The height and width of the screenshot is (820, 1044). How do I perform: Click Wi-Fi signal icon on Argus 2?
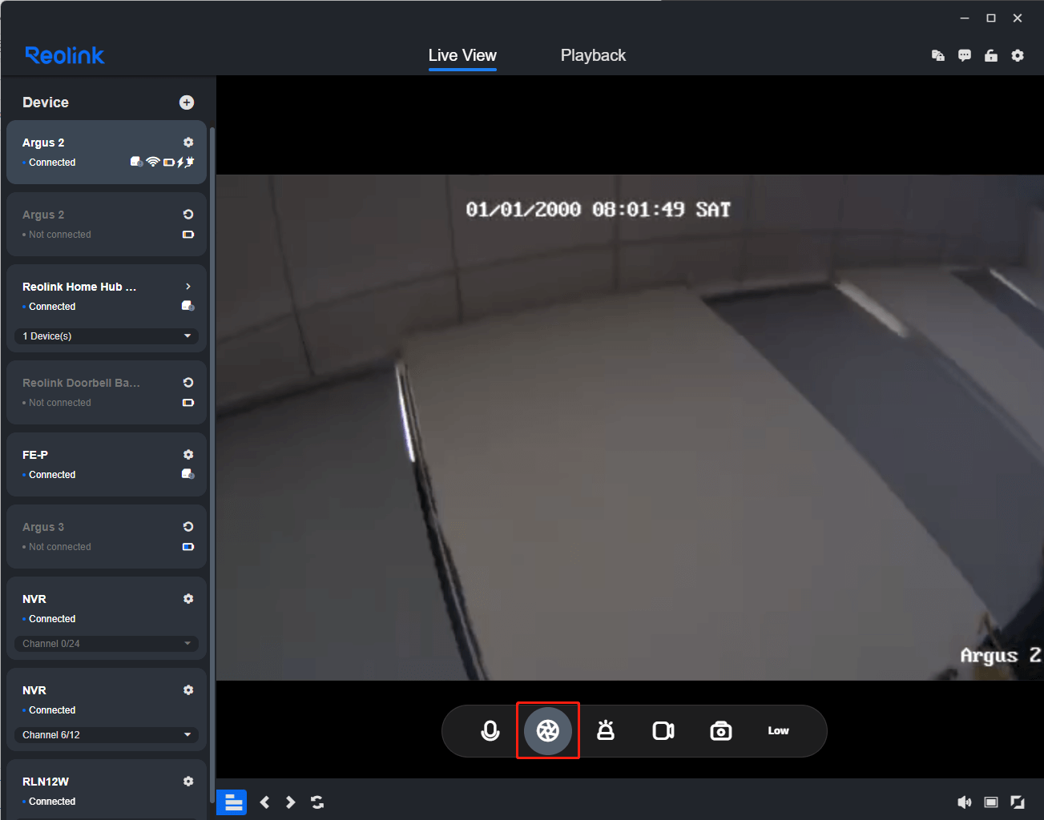point(153,162)
